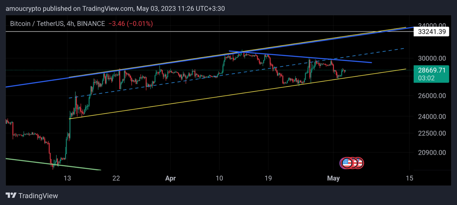Open the front US flag economic event icon
Screen dimensions: 457x205
click(x=346, y=163)
